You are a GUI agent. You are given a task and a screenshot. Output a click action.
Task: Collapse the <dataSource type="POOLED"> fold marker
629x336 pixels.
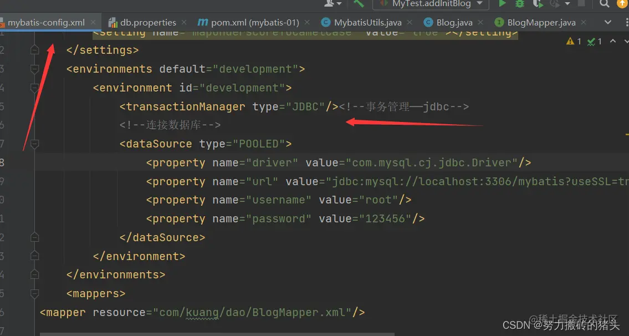click(x=34, y=144)
